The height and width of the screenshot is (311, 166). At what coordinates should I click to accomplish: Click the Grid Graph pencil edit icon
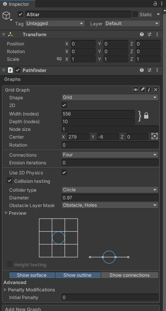[142, 90]
